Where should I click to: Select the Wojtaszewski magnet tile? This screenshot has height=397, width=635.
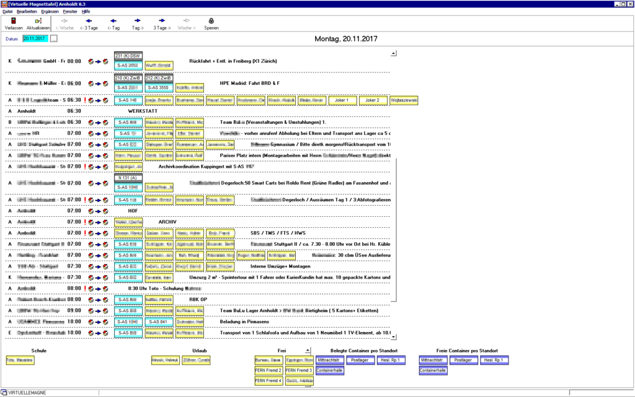404,100
